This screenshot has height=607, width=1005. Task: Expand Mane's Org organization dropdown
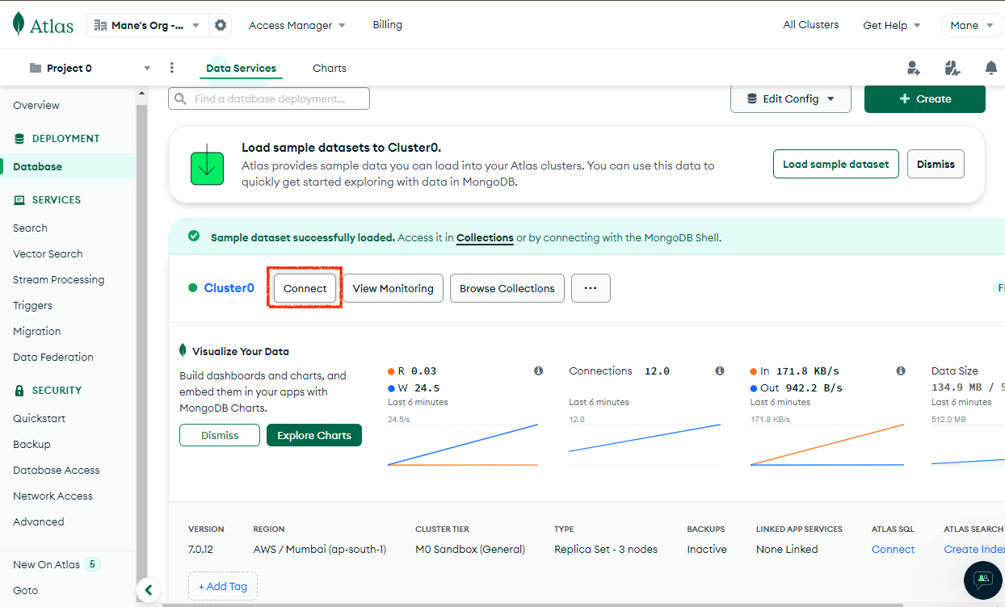tap(148, 25)
